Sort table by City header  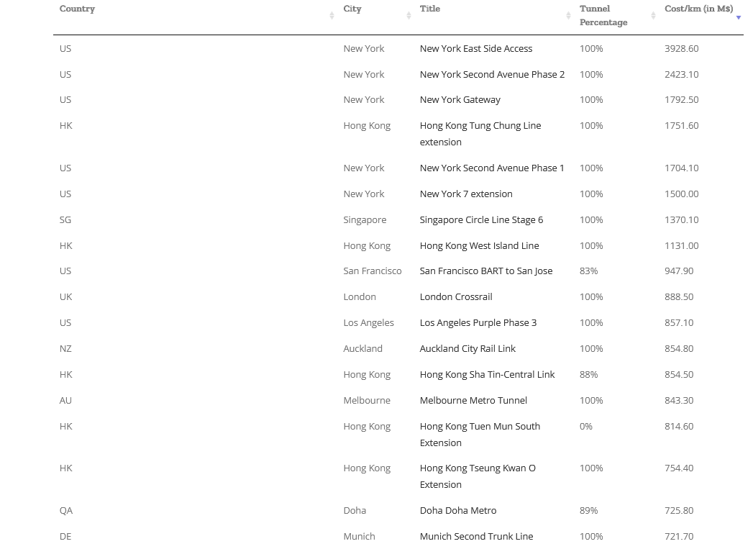(352, 9)
